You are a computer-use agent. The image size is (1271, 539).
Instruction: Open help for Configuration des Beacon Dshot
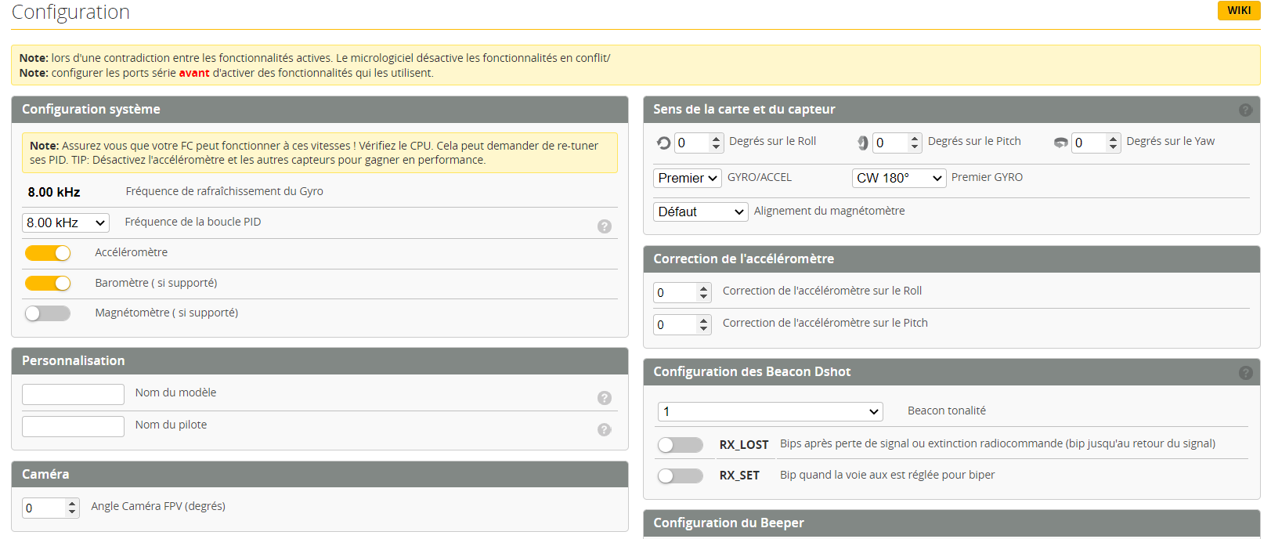coord(1245,373)
